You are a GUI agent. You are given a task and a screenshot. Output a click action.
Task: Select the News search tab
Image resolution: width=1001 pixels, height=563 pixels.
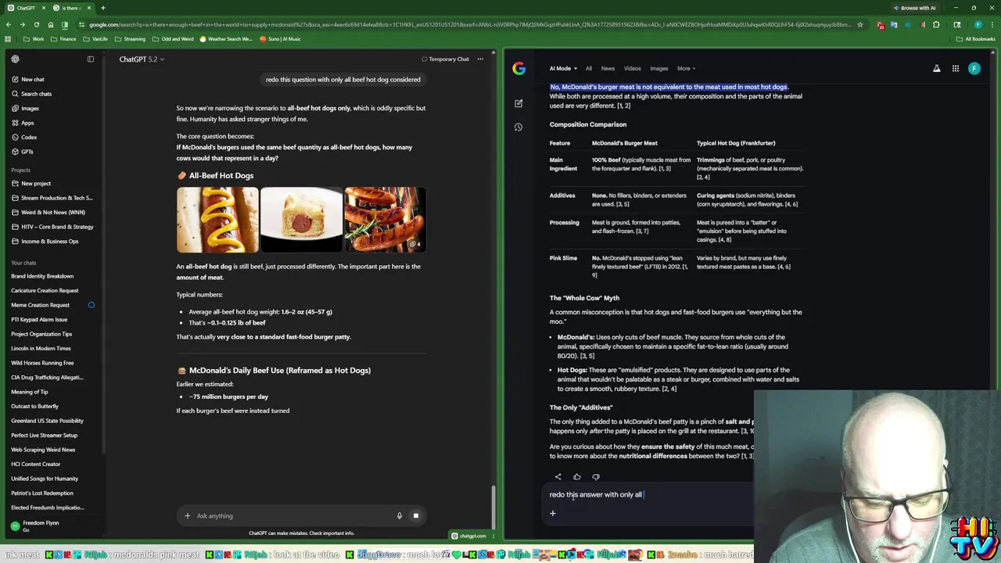(x=608, y=68)
